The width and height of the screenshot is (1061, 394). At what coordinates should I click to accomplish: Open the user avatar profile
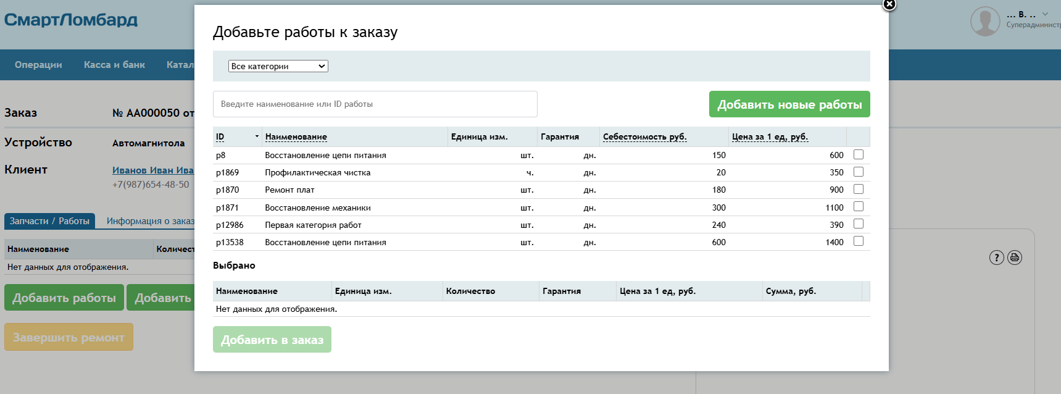click(985, 21)
